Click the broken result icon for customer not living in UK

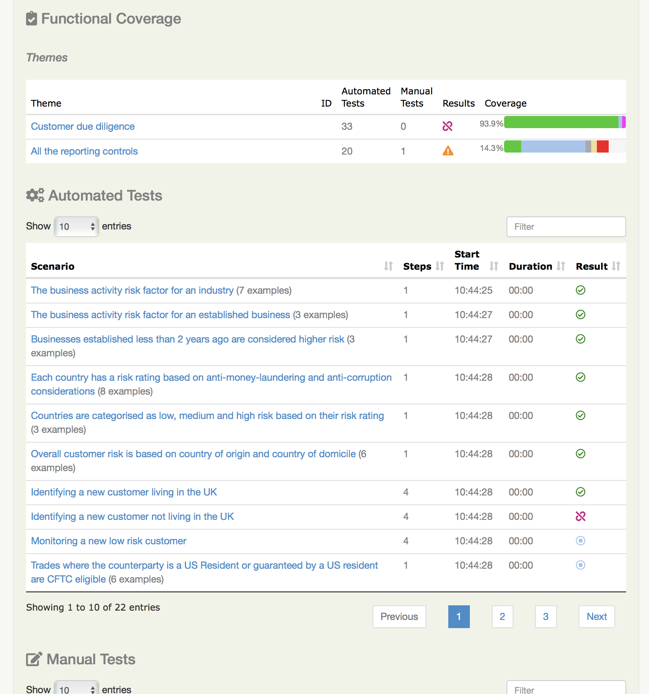[580, 517]
